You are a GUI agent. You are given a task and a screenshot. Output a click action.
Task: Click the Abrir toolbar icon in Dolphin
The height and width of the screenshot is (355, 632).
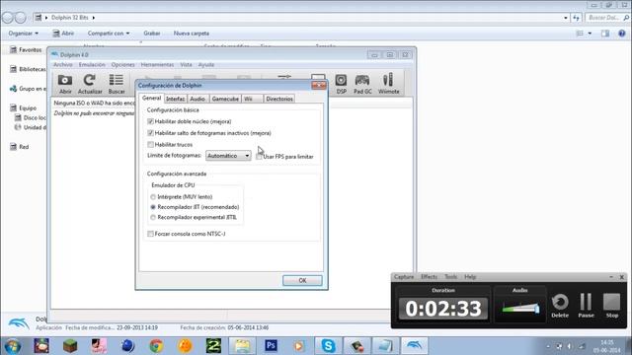click(x=65, y=84)
